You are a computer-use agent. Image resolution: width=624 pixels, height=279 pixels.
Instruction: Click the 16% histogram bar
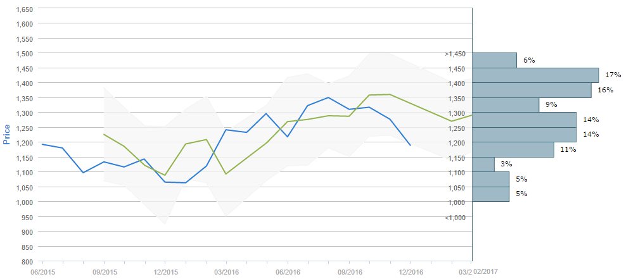532,90
